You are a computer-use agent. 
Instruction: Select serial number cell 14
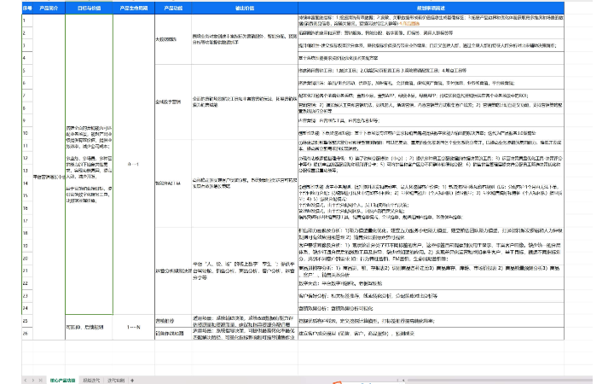coord(27,183)
